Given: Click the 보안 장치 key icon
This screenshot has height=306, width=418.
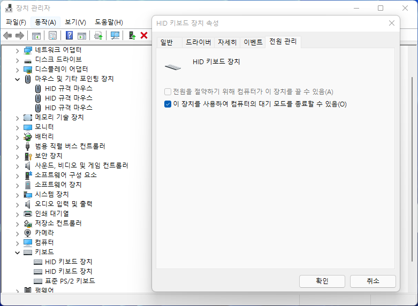Looking at the screenshot, I should tap(28, 156).
